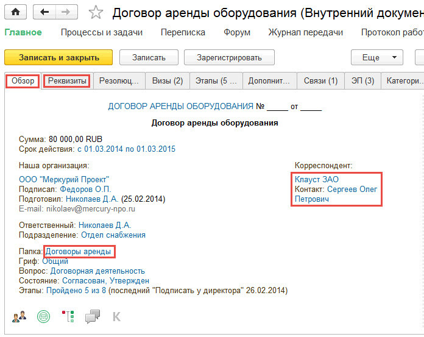Open the process stages tree icon

[67, 316]
